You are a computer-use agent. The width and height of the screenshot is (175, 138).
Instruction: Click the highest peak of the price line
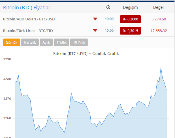tap(161, 68)
